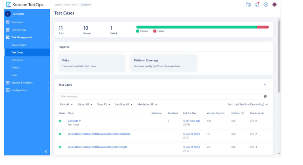Collapse the Test Management menu arrow
Screen dimensions: 303x165
point(48,37)
